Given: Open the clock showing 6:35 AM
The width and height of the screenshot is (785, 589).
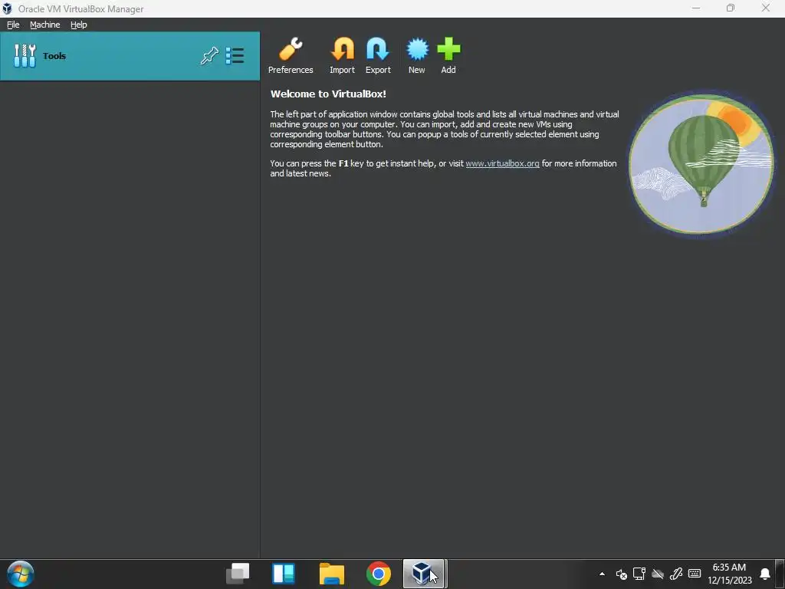Looking at the screenshot, I should (730, 574).
